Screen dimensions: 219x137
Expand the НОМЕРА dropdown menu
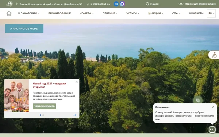[x=87, y=14]
